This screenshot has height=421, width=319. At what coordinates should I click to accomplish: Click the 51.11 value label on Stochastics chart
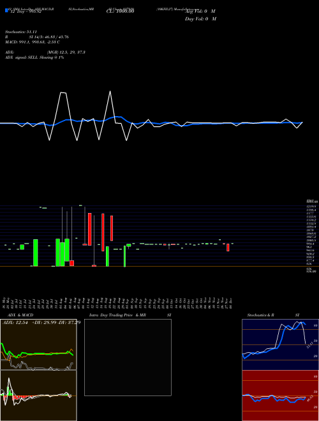pos(309,345)
